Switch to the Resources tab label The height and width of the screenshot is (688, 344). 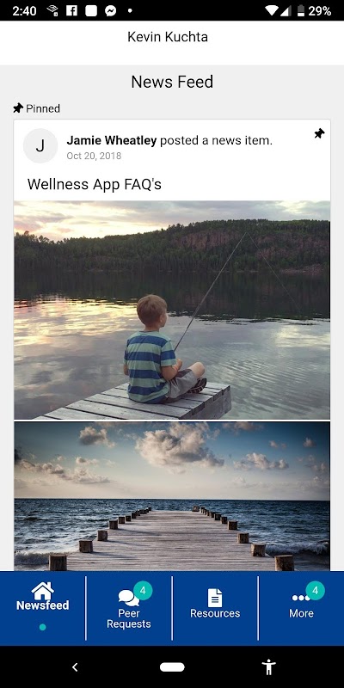point(215,613)
